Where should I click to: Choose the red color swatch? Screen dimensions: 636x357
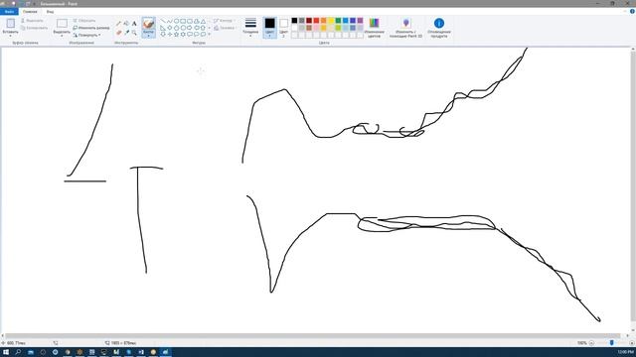click(316, 21)
